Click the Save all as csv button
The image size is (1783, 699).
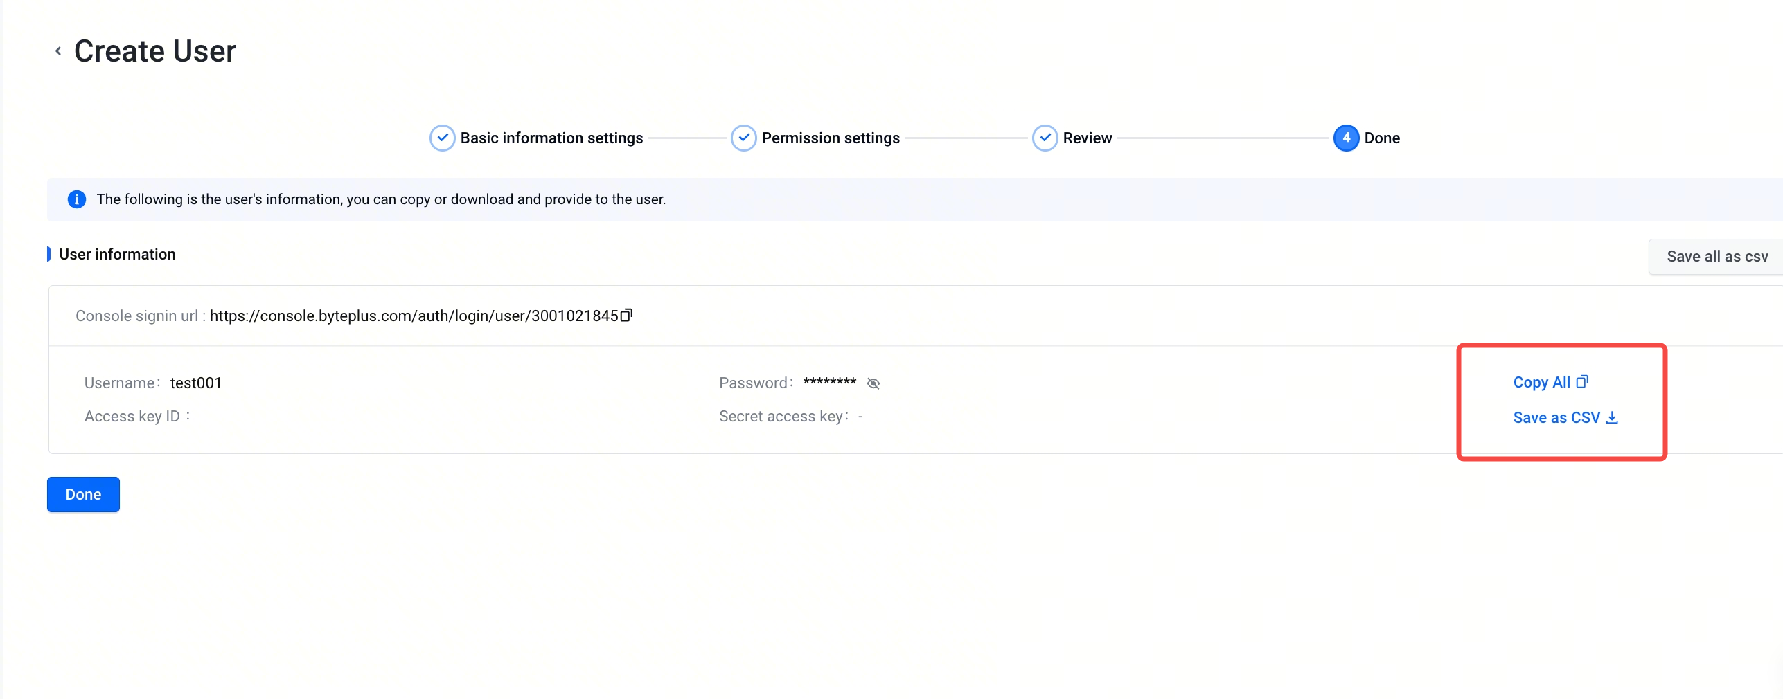click(x=1717, y=257)
